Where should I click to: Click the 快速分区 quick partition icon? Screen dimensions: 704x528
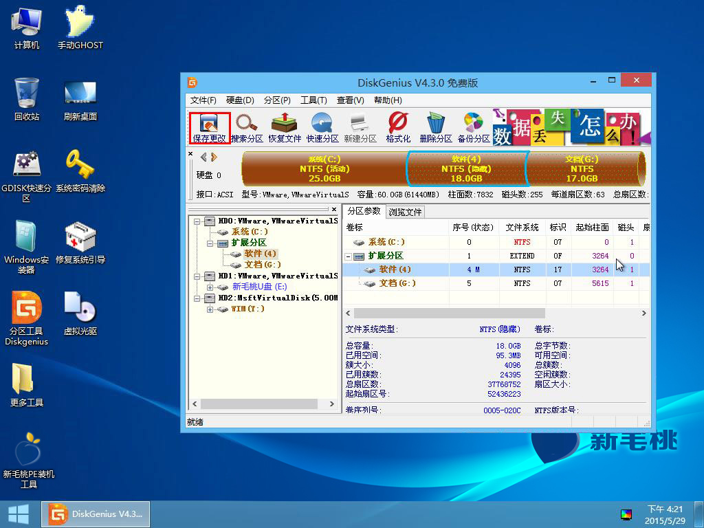click(322, 128)
